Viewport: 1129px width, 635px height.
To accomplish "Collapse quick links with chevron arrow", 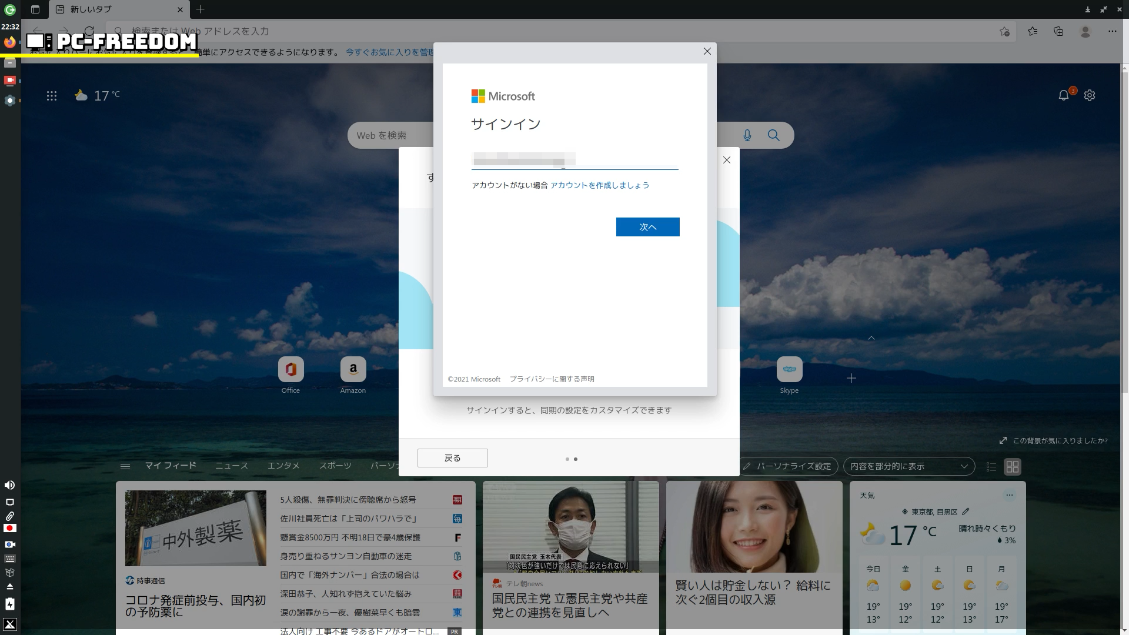I will point(871,338).
